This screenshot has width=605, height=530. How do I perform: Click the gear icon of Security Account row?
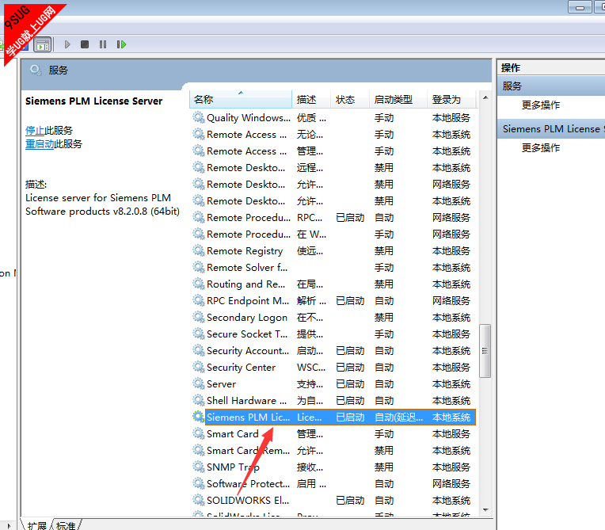point(198,350)
